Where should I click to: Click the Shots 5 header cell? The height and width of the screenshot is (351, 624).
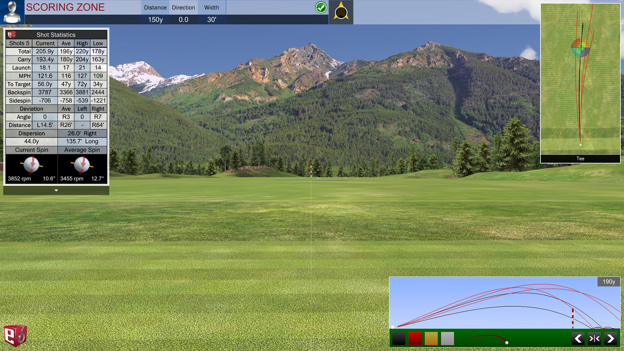[19, 43]
